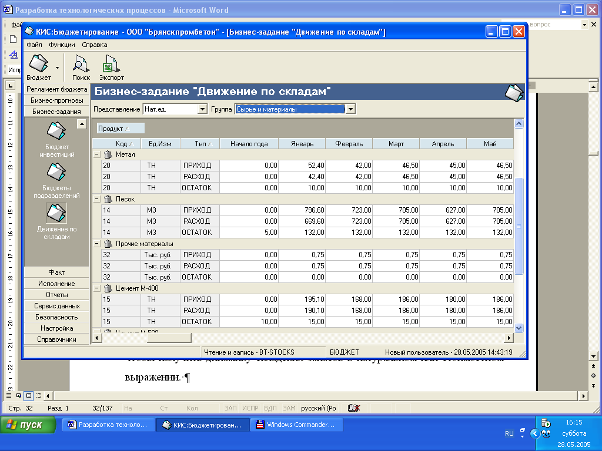602x451 pixels.
Task: Collapse the Метал group
Action: pyautogui.click(x=97, y=154)
